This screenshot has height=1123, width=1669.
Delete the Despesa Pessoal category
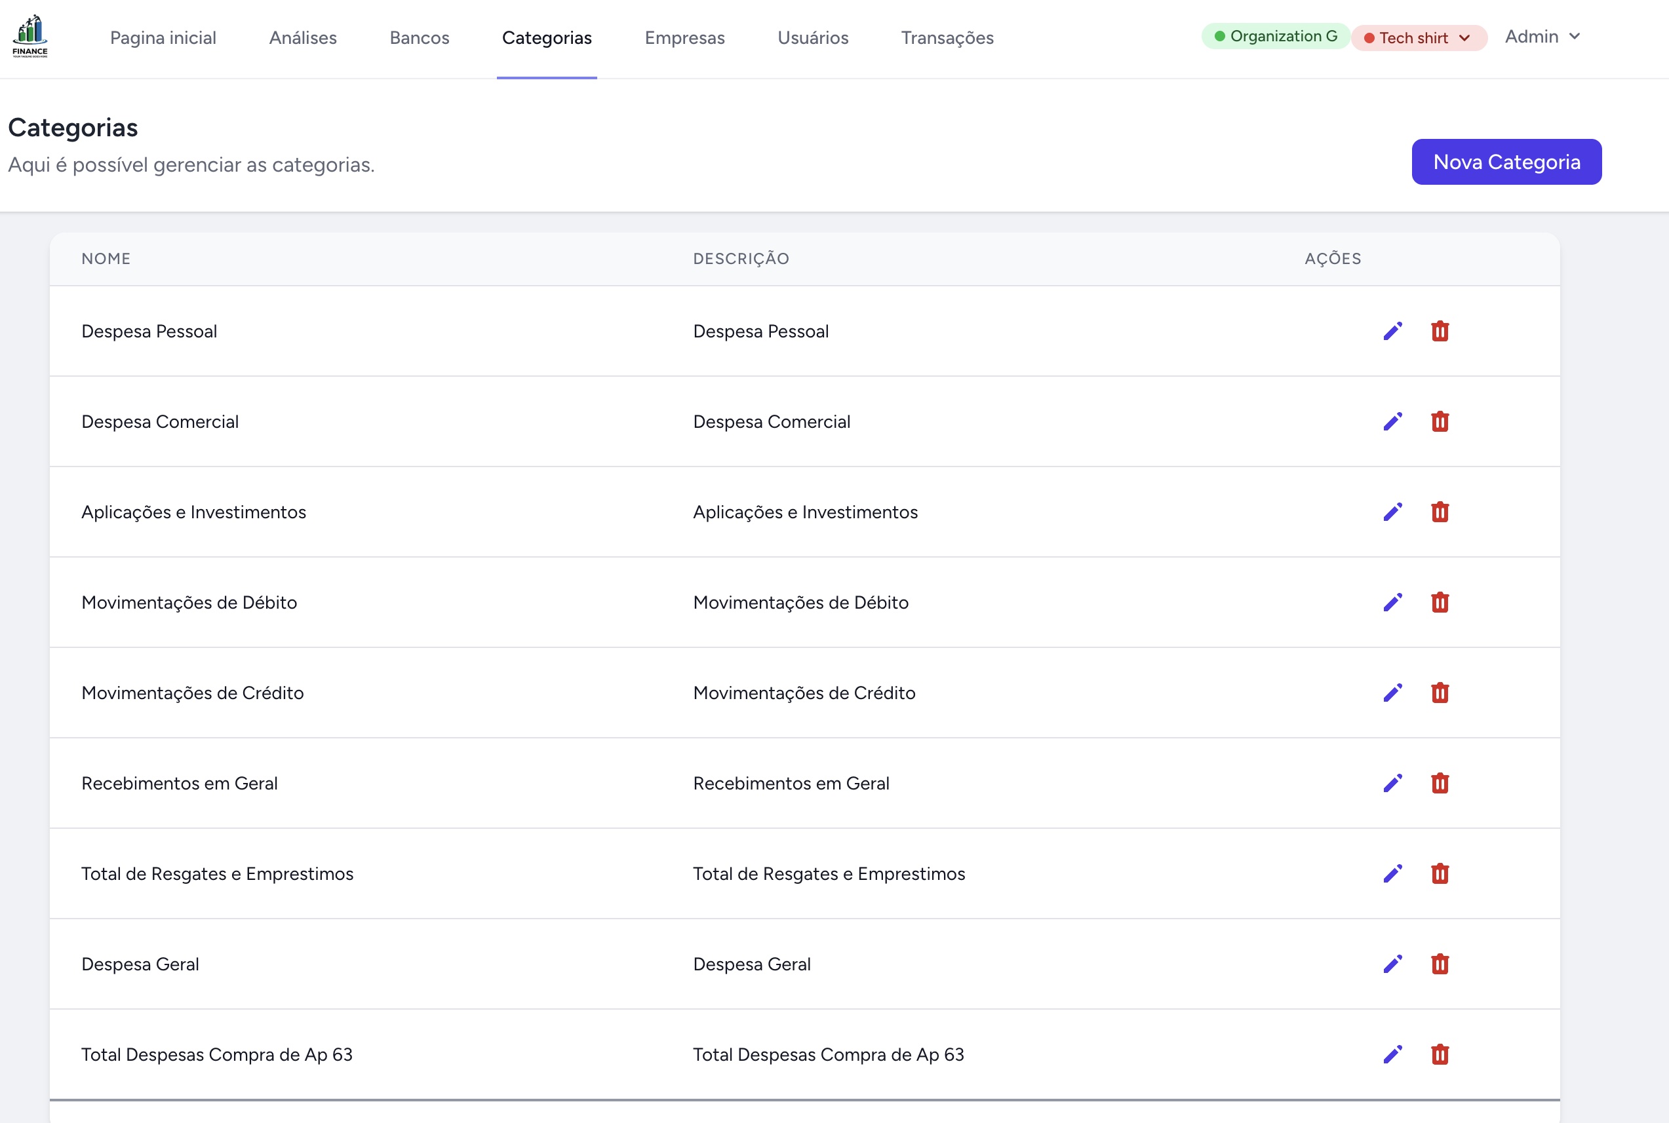(1440, 331)
